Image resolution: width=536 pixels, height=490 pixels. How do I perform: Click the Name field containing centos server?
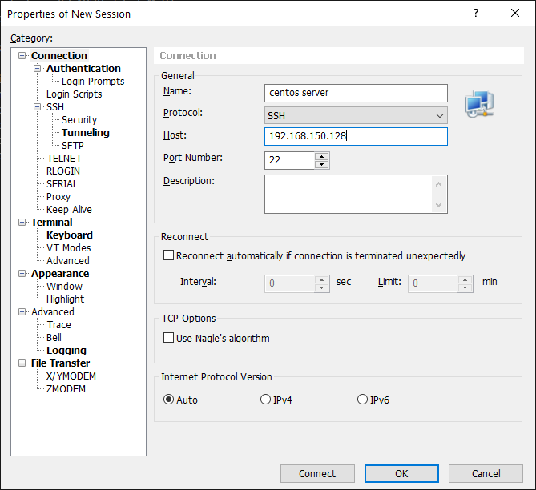tap(356, 93)
